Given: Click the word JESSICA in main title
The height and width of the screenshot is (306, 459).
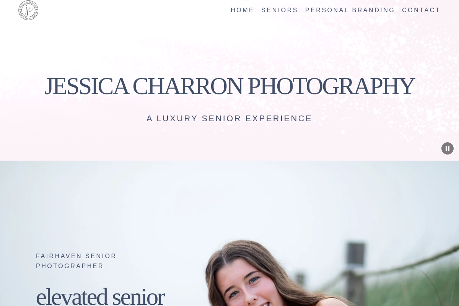Looking at the screenshot, I should pyautogui.click(x=86, y=86).
